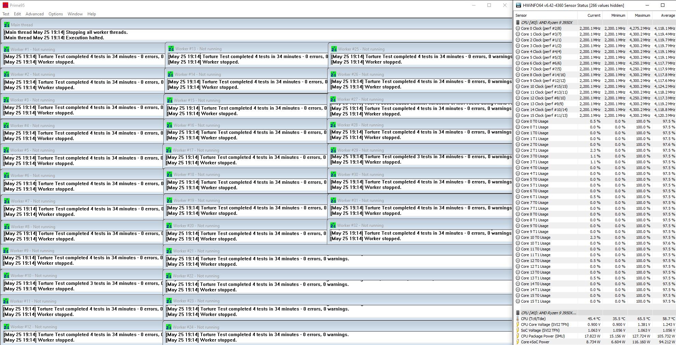Select the Core 0 T0 Usage row
Viewport: 676px width, 345px height.
pyautogui.click(x=595, y=121)
